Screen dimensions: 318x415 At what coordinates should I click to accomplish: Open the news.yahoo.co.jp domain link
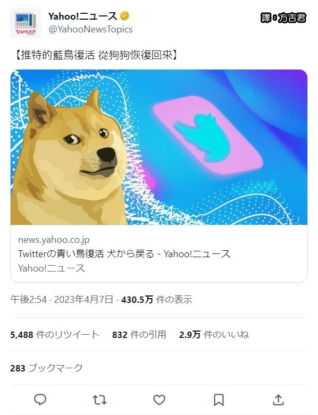54,240
